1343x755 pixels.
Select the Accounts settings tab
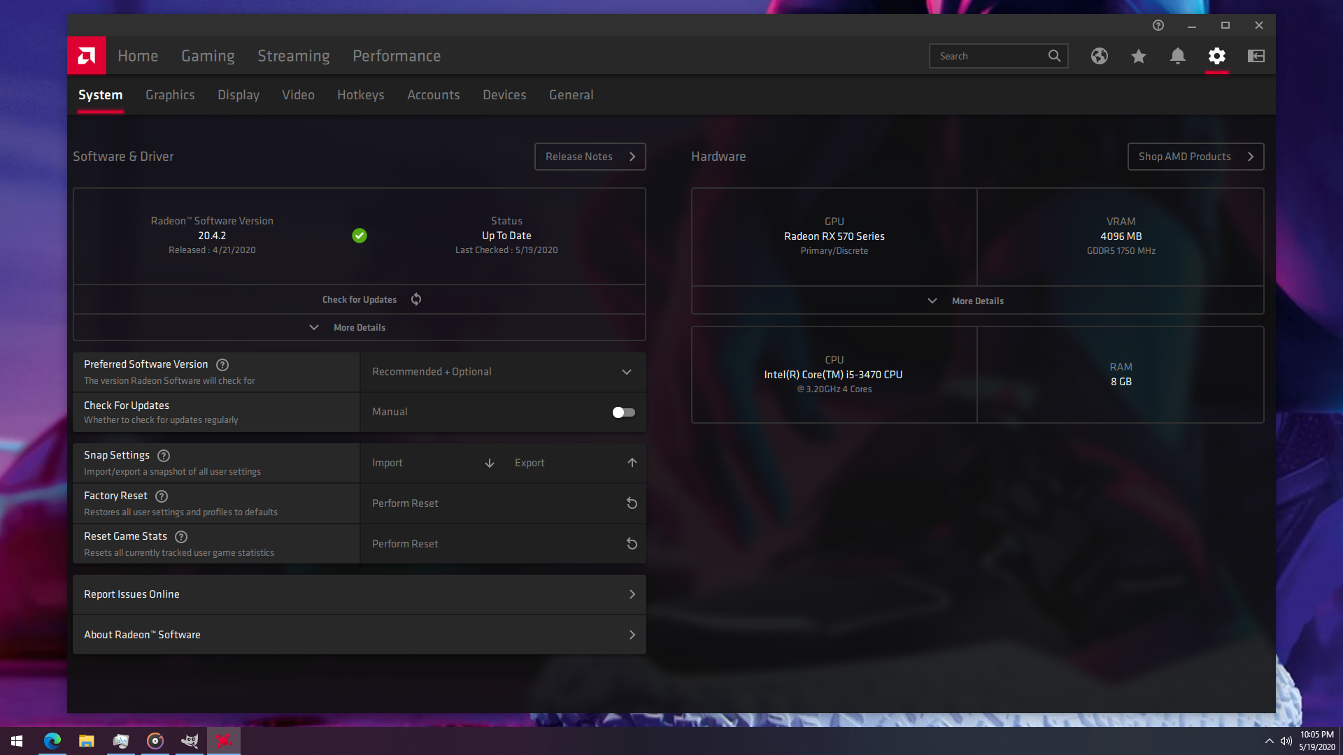(434, 95)
